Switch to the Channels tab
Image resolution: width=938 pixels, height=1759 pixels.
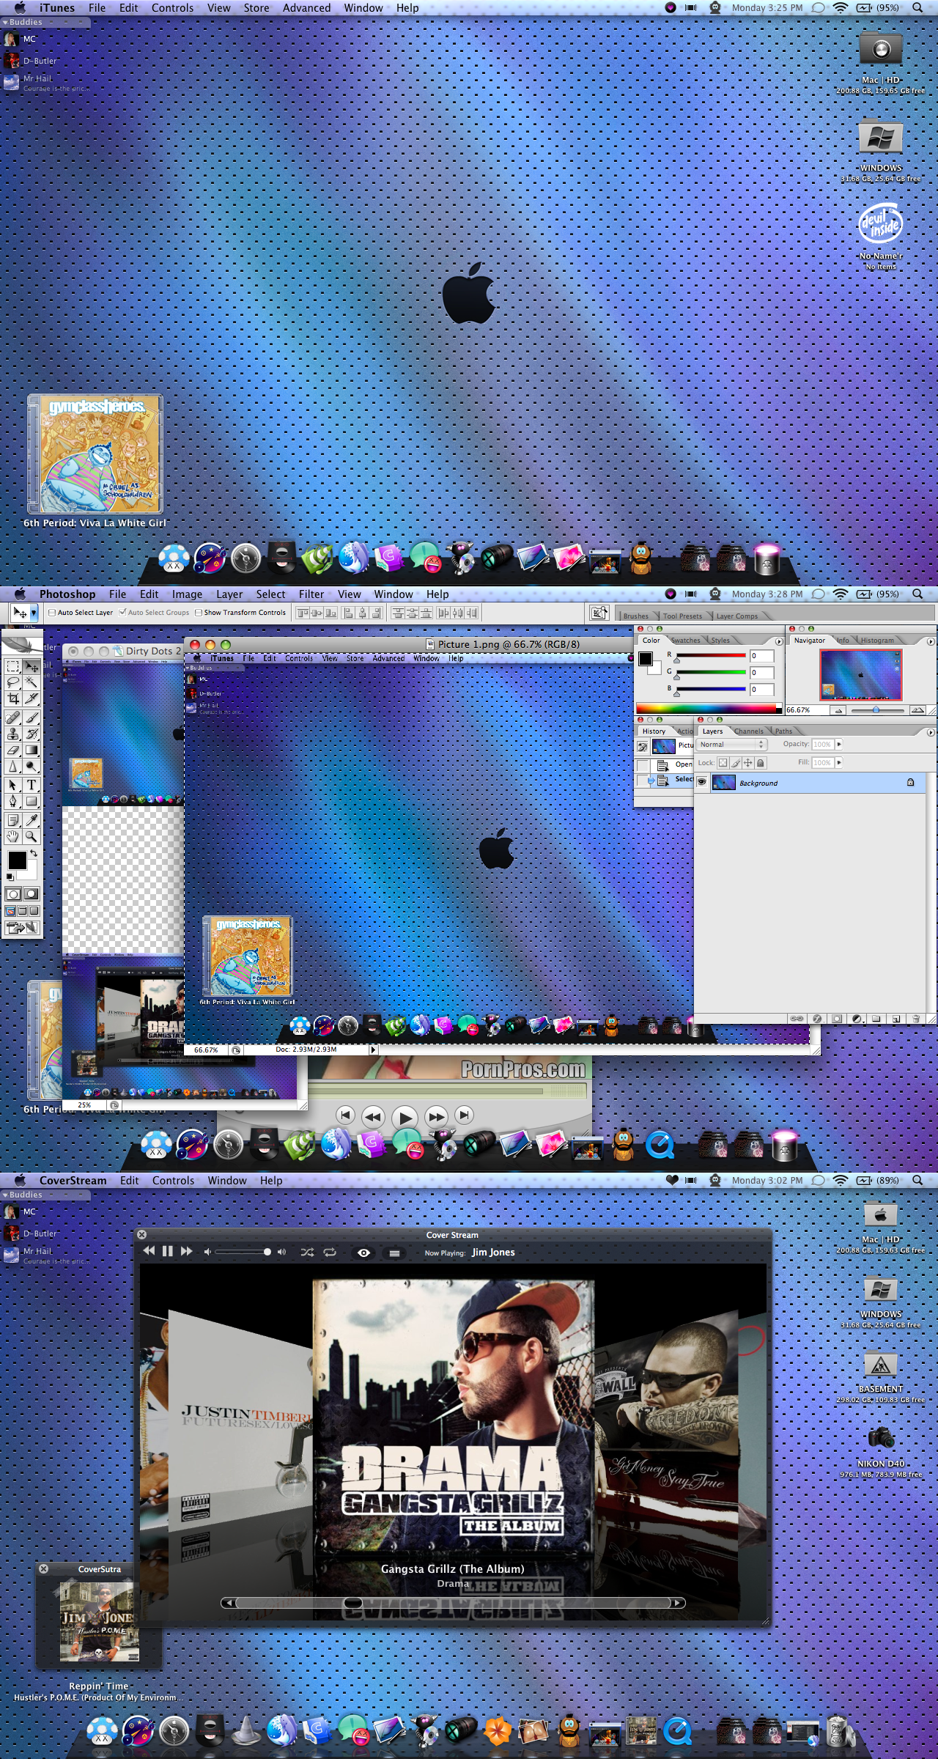[x=748, y=731]
